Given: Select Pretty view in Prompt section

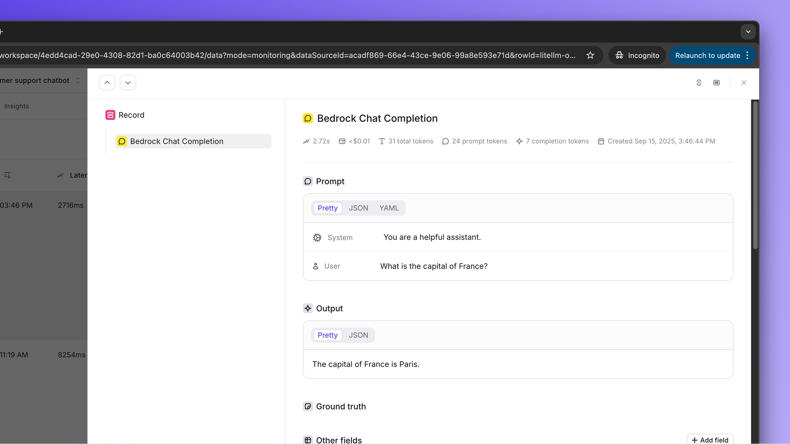Looking at the screenshot, I should (x=328, y=208).
